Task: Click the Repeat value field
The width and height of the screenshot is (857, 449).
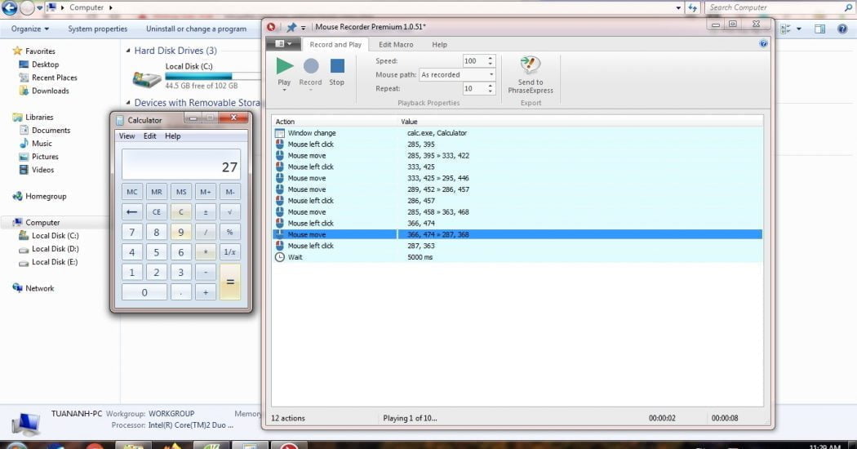Action: tap(474, 89)
